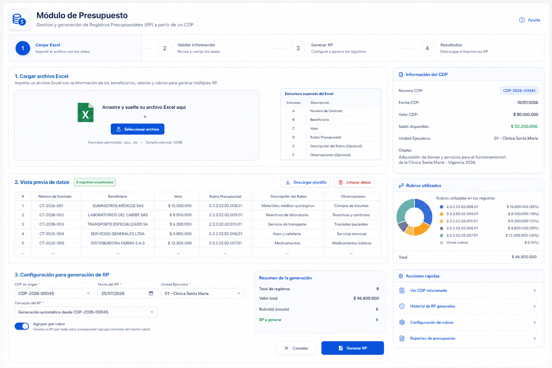
Task: Select the DISTRIBUIDORA FARMA S.A.S cell
Action: pyautogui.click(x=118, y=243)
